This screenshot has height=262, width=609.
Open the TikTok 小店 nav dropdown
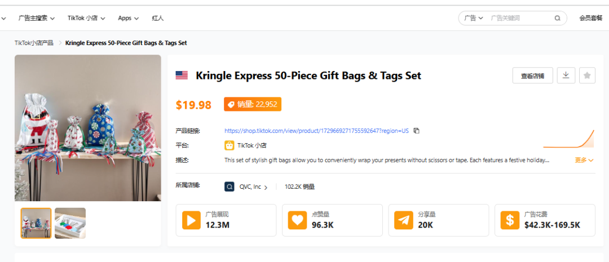coord(86,18)
